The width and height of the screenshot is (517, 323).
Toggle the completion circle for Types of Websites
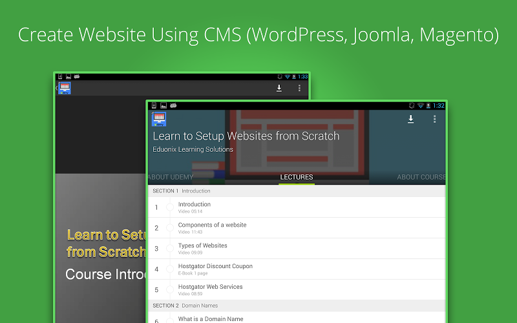tap(170, 249)
